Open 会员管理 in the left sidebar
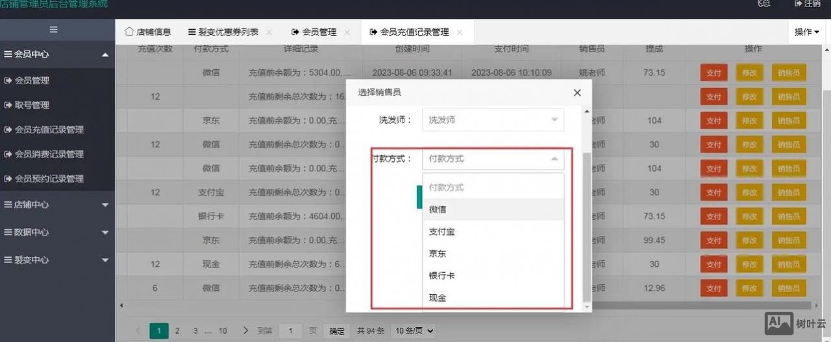 (32, 80)
